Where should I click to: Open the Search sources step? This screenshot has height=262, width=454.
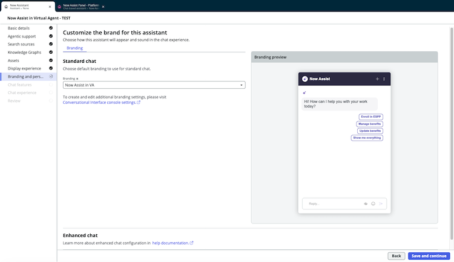click(x=21, y=44)
